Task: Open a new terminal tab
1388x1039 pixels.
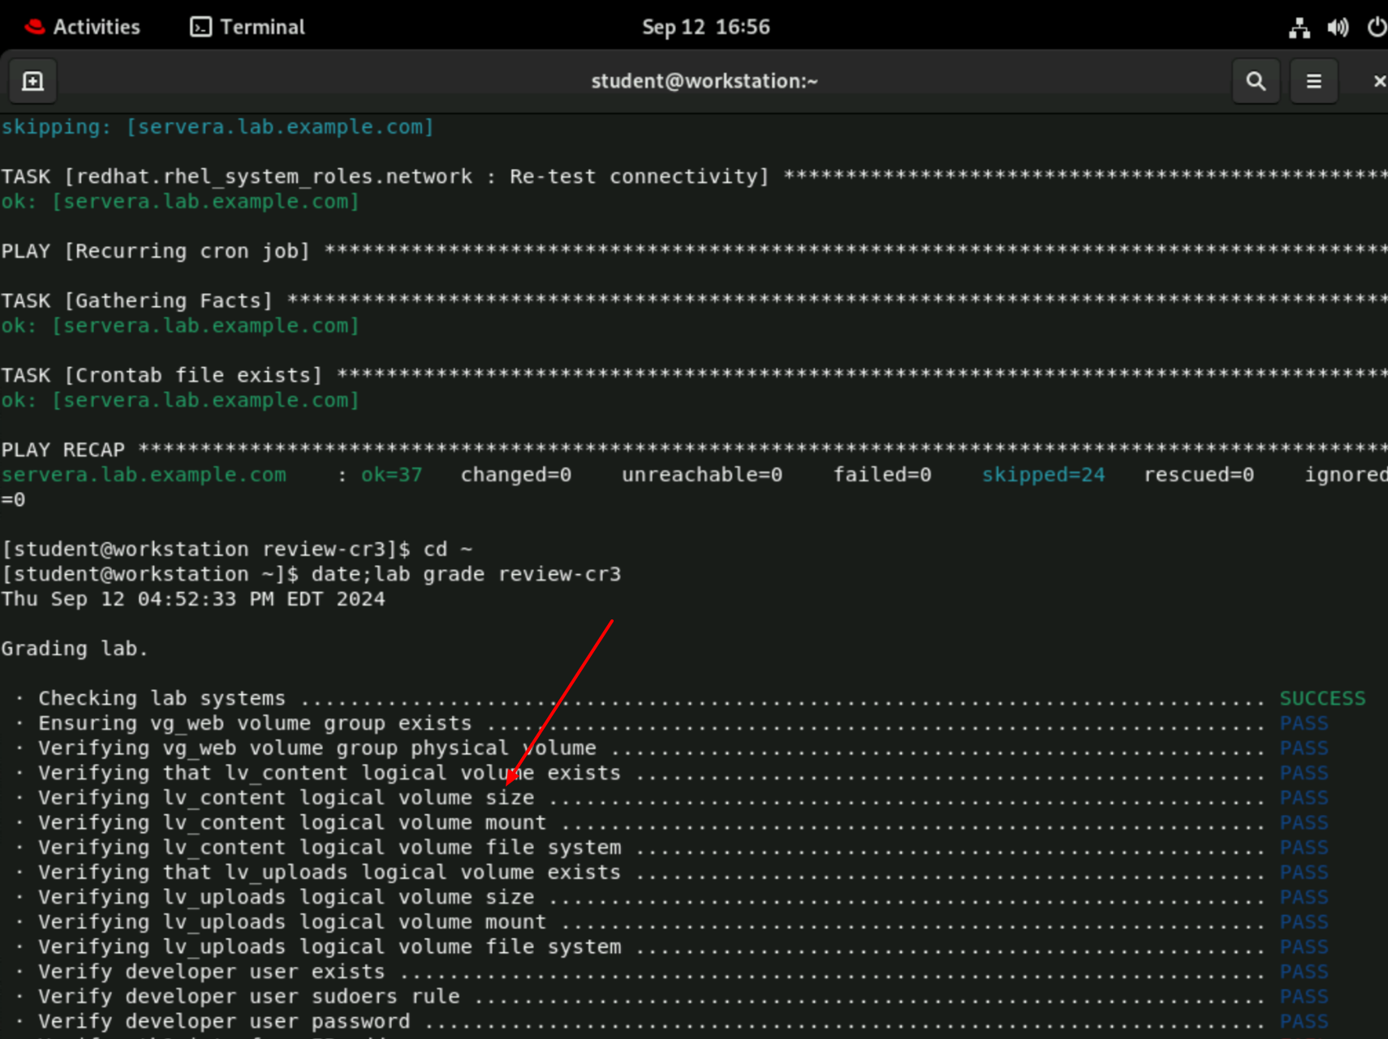Action: coord(32,80)
